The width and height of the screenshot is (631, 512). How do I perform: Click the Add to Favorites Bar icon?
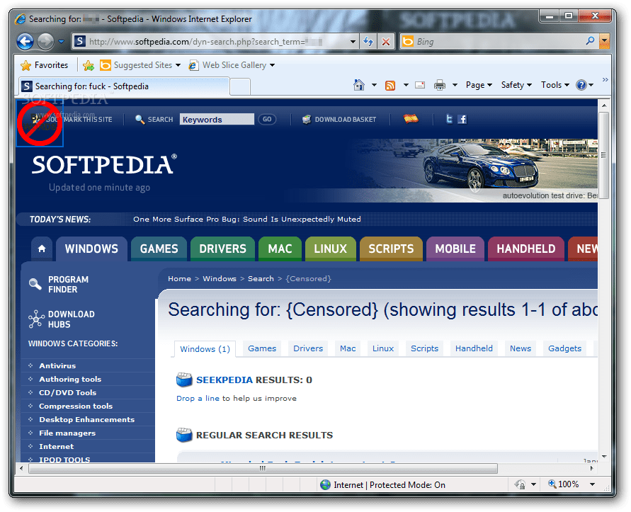click(x=89, y=65)
